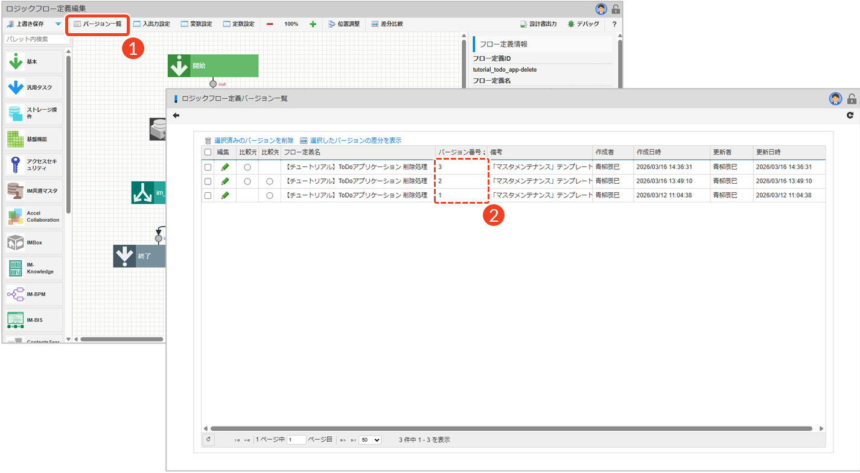Sort by the バージョン番号 column header
The image size is (860, 473).
pos(461,152)
